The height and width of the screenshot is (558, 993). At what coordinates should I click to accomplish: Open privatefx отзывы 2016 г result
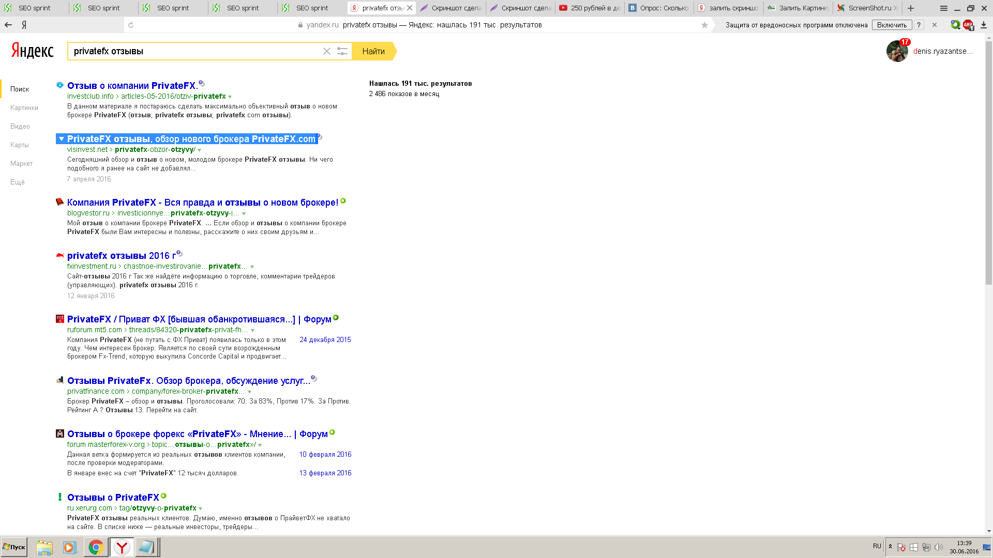click(x=122, y=256)
